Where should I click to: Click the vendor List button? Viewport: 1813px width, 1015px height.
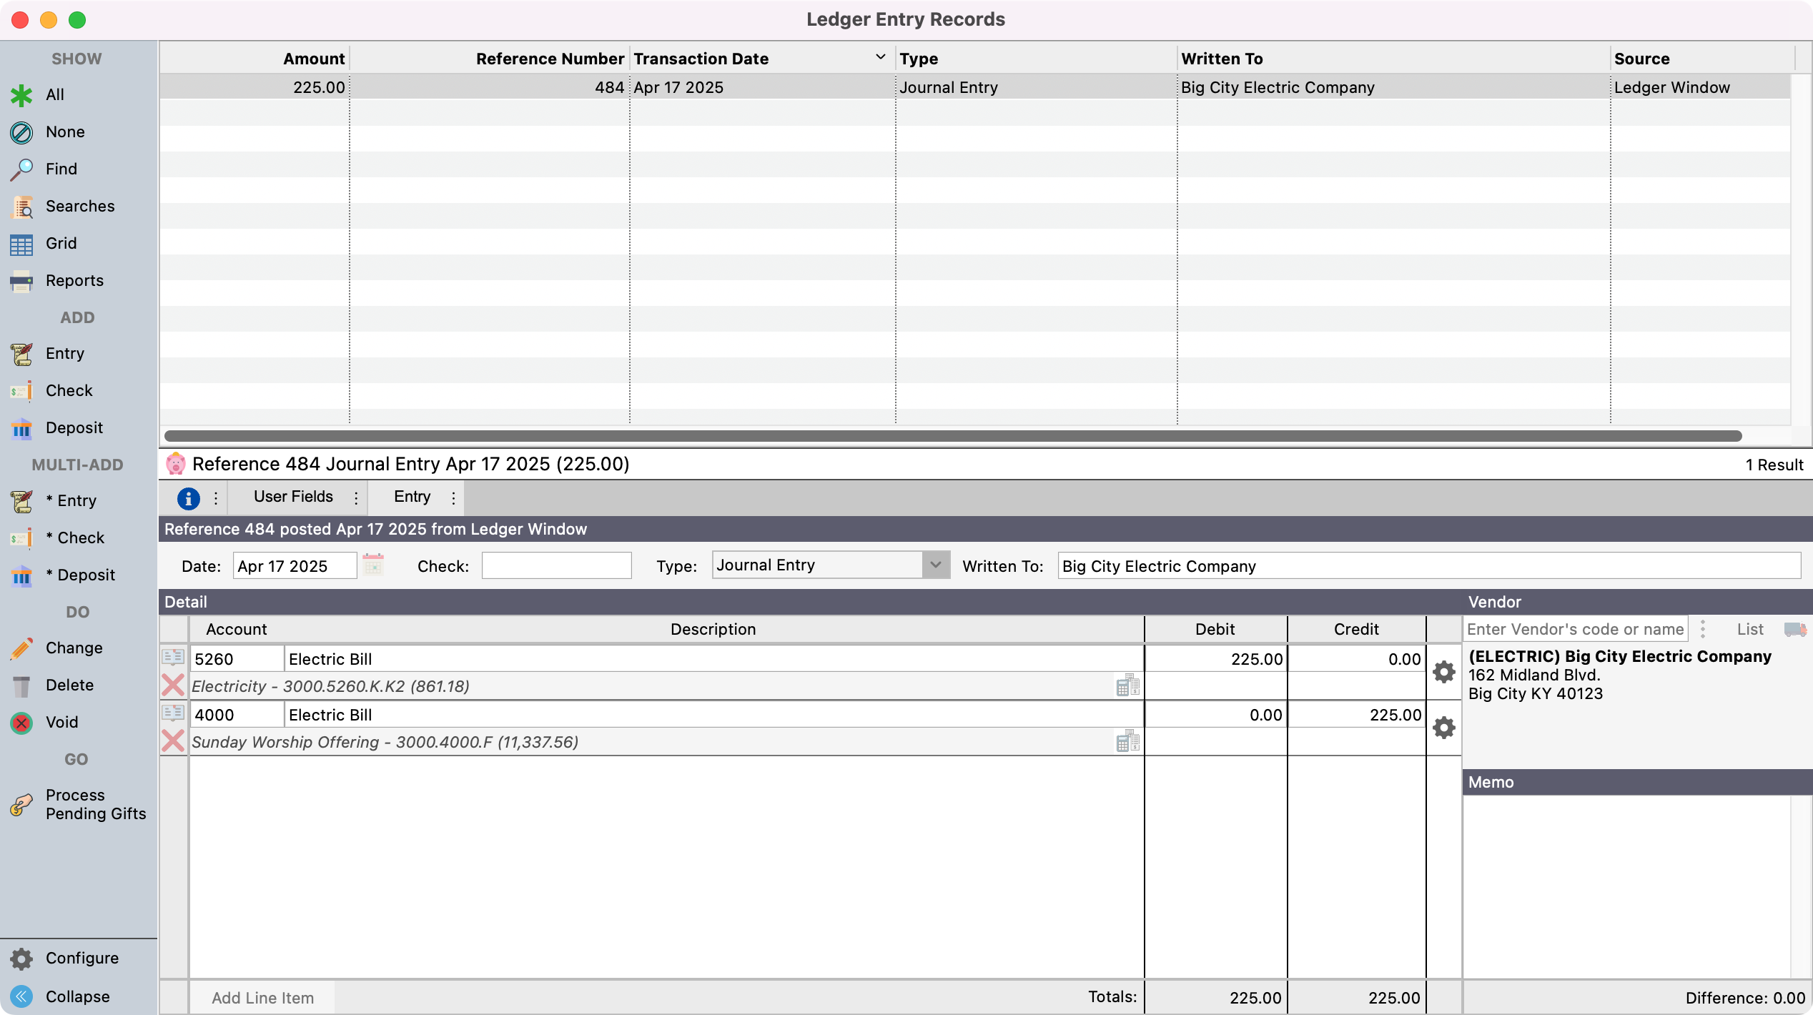[x=1750, y=629]
